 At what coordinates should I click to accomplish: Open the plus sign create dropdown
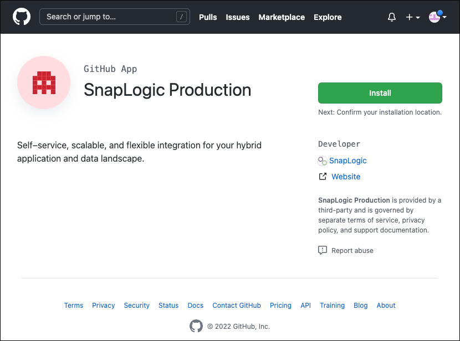410,17
